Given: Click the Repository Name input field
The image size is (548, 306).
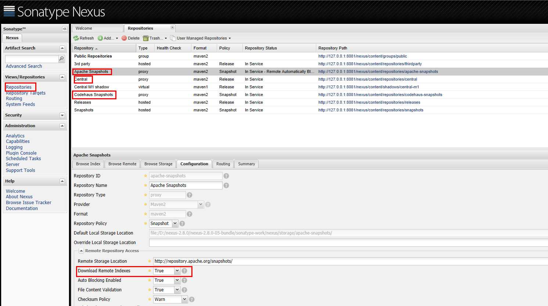Looking at the screenshot, I should tap(185, 185).
